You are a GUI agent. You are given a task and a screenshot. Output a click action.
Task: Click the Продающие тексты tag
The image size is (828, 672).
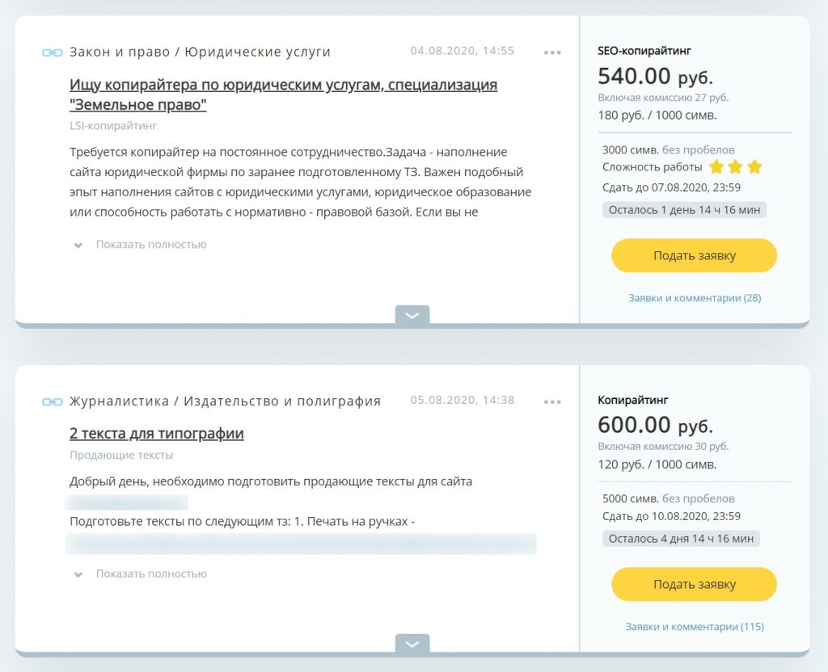pyautogui.click(x=121, y=456)
